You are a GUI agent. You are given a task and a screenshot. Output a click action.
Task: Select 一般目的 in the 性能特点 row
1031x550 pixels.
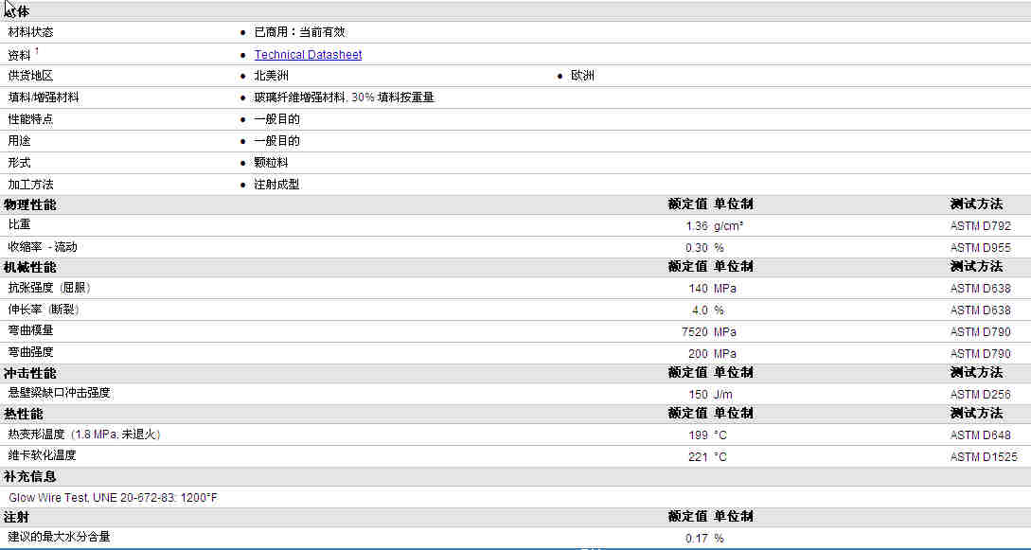pyautogui.click(x=276, y=119)
